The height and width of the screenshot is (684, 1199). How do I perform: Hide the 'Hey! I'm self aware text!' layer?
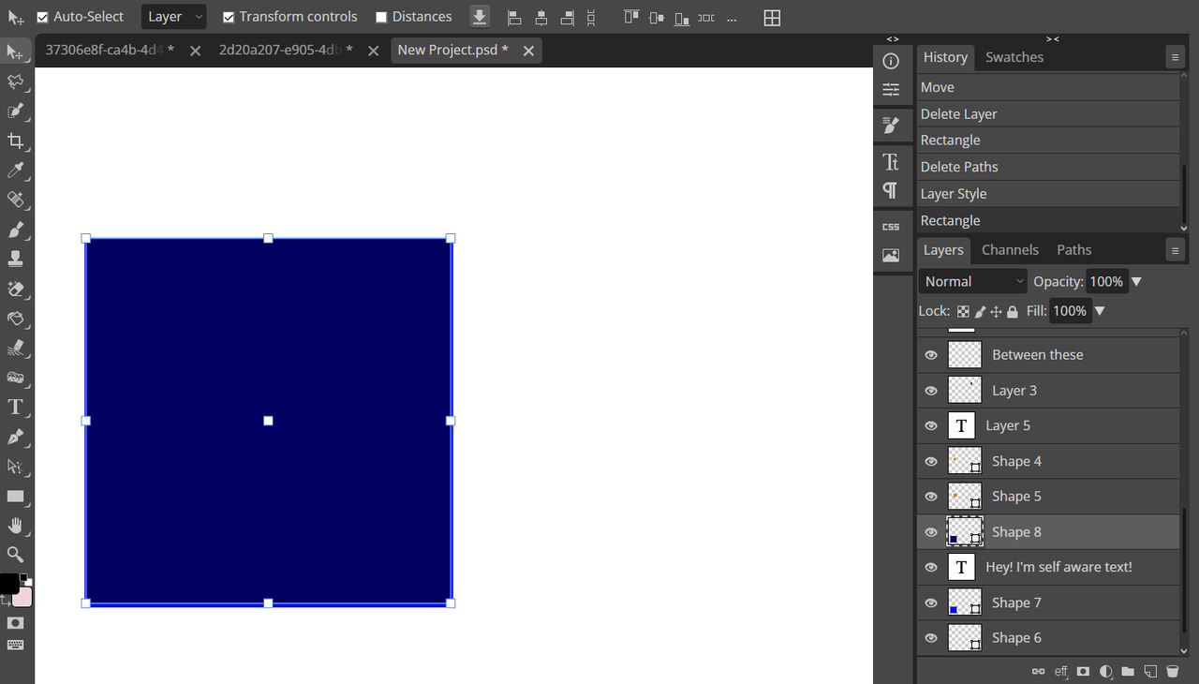click(931, 568)
